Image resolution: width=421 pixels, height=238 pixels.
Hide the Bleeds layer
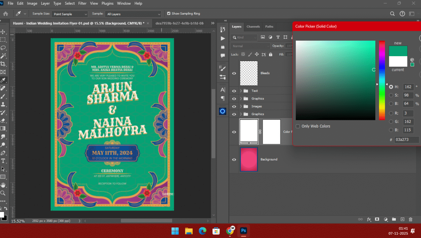pos(234,73)
